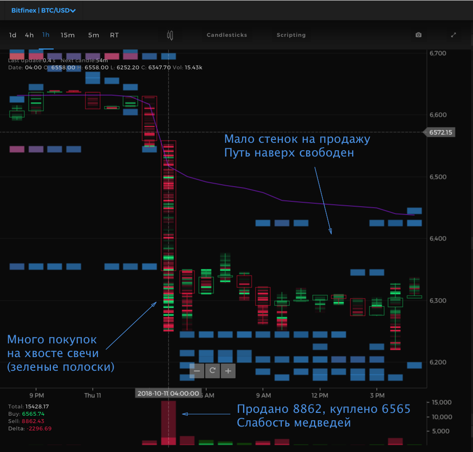
Task: Click the Total 15428.17 value
Action: pyautogui.click(x=37, y=407)
